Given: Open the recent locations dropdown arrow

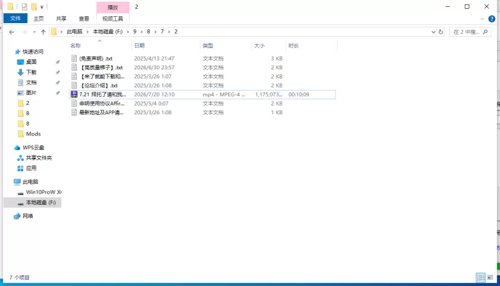Looking at the screenshot, I should tap(34, 32).
